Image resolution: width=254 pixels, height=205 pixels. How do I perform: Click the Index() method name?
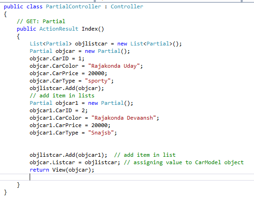93,29
